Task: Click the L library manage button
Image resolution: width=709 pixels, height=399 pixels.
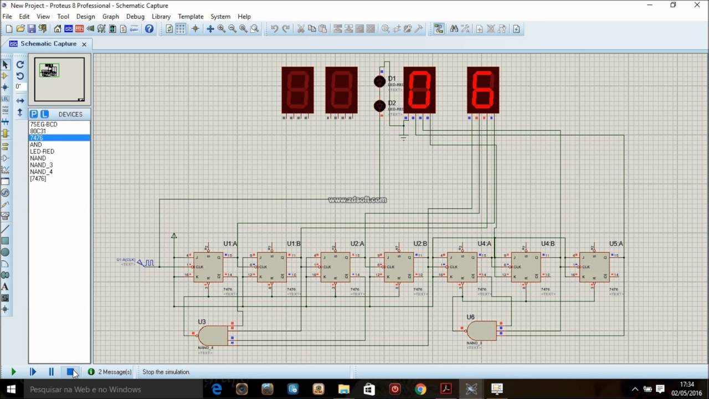Action: pos(44,114)
